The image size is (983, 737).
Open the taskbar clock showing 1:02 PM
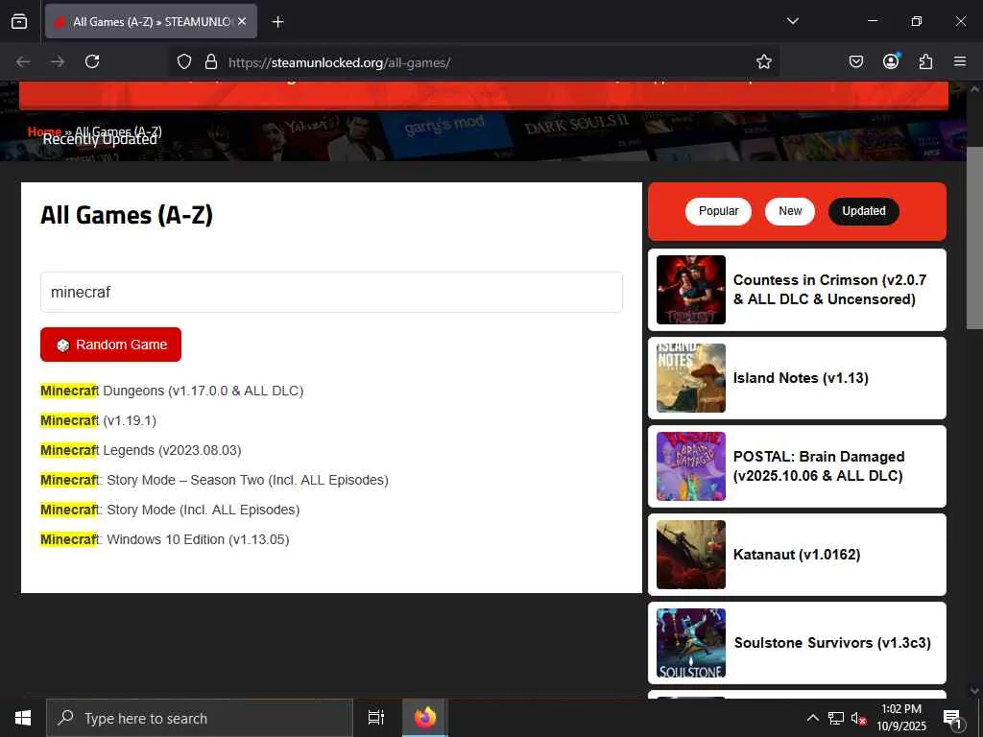click(x=900, y=718)
